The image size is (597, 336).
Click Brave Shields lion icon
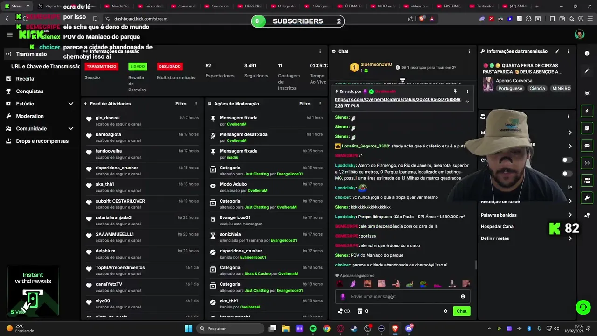(x=422, y=19)
